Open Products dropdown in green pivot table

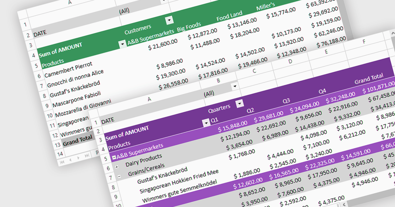coord(122,44)
